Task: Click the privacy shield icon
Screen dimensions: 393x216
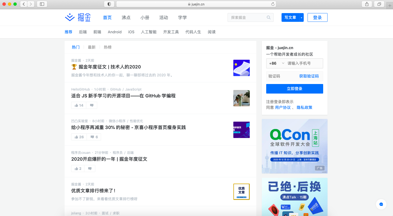Action: (x=109, y=4)
